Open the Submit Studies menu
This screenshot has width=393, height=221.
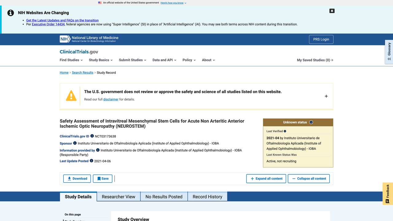point(132,60)
